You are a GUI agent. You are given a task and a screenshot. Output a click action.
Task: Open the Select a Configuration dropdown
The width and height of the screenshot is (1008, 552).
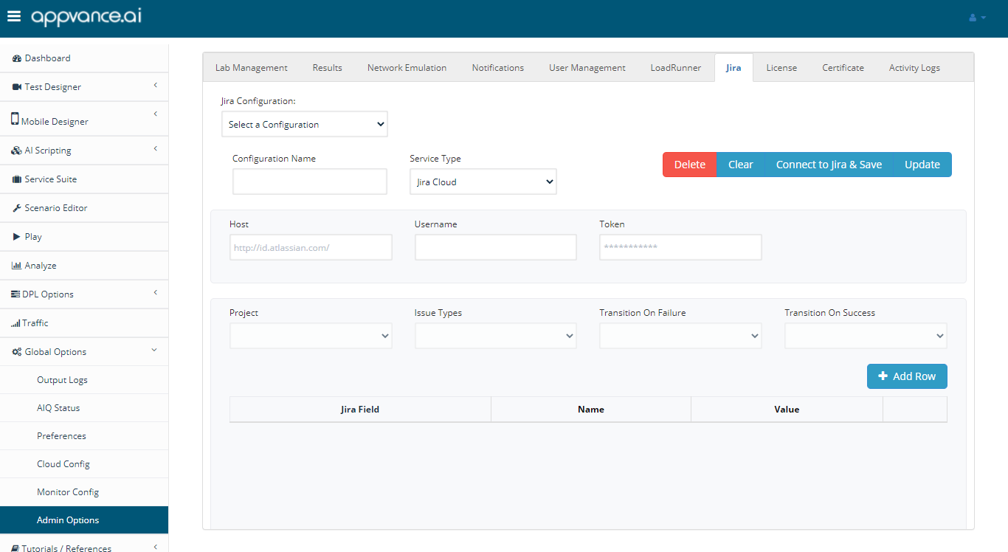[305, 125]
